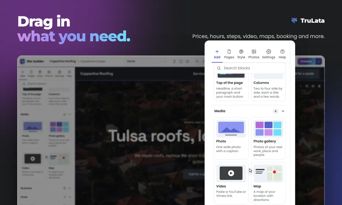342x205 pixels.
Task: Select the Video block play icon in the enlarged panel
Action: pyautogui.click(x=231, y=173)
